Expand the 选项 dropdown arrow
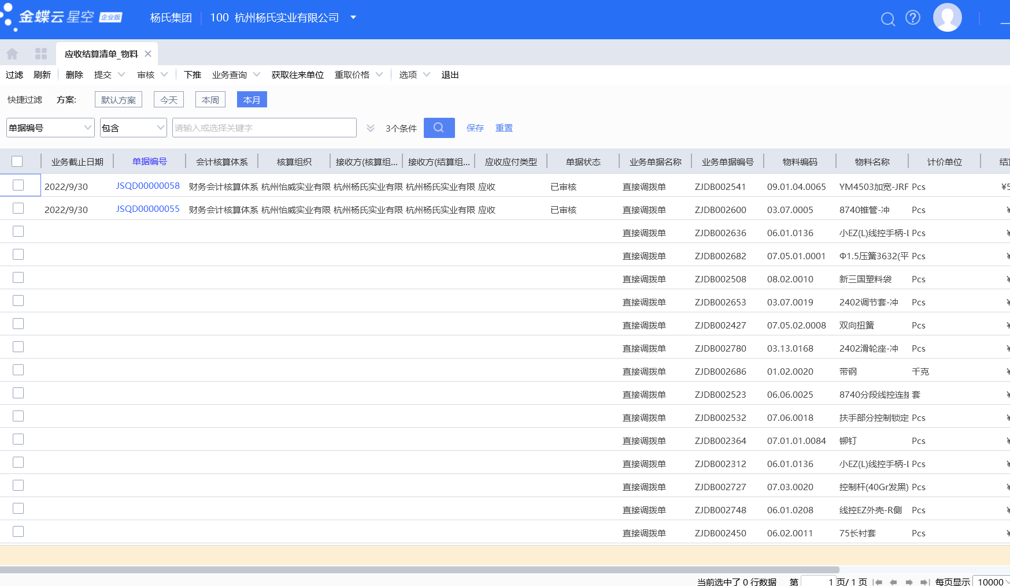Image resolution: width=1010 pixels, height=586 pixels. [427, 74]
